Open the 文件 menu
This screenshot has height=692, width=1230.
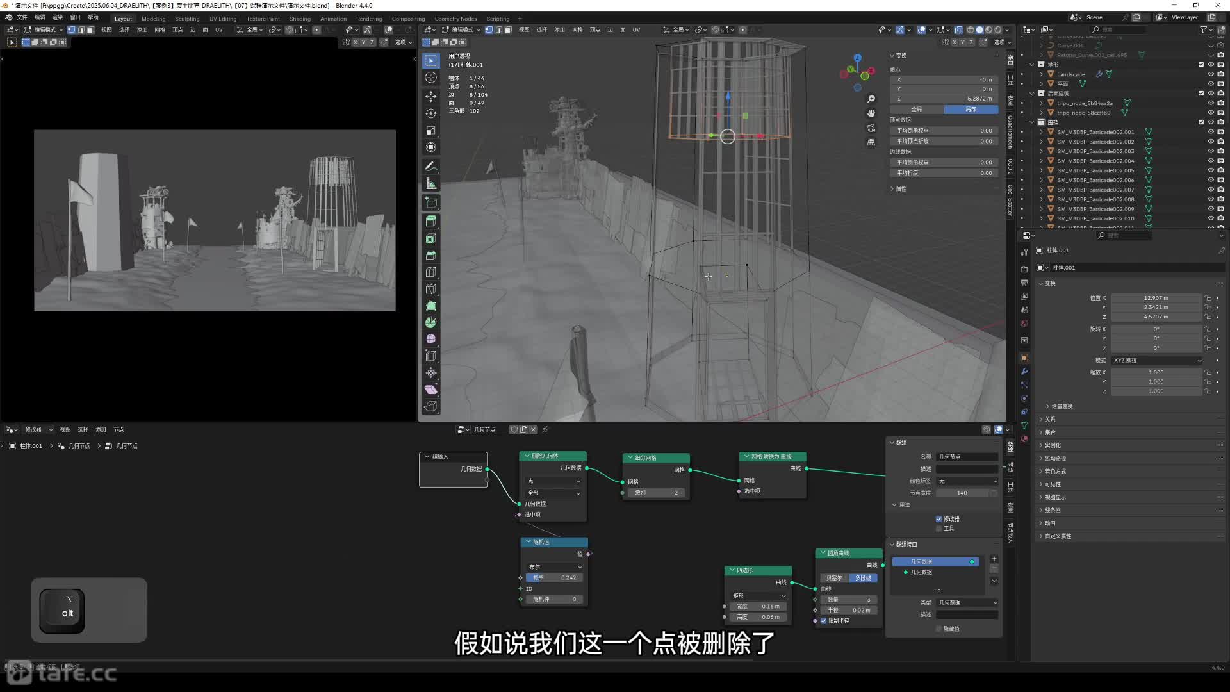point(22,17)
